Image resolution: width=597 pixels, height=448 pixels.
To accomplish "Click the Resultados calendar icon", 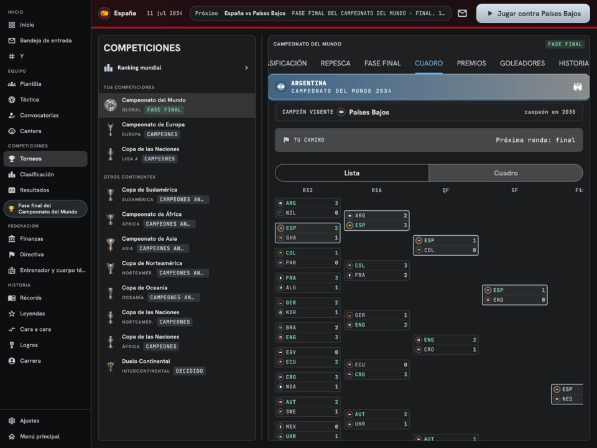I will tap(12, 190).
